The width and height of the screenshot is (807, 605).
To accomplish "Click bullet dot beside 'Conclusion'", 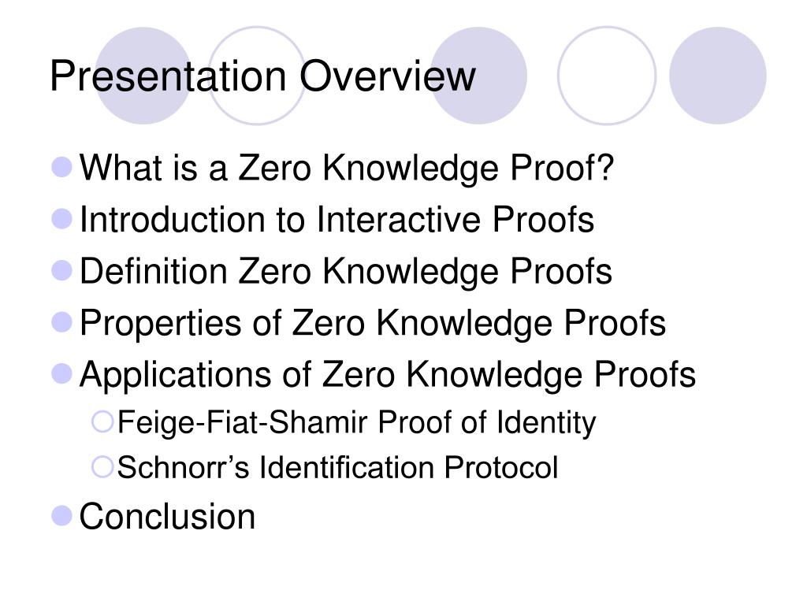I will click(62, 515).
